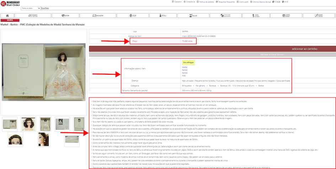The height and width of the screenshot is (169, 336).
Task: Click the red SAHRA store tab
Action: point(10,20)
